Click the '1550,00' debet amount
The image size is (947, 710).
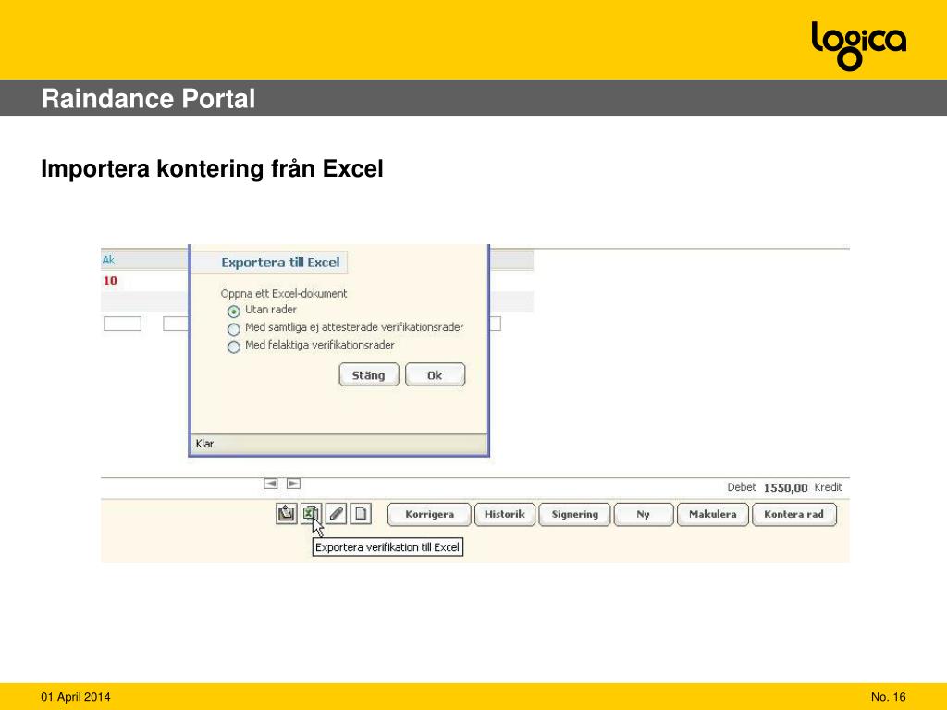pyautogui.click(x=785, y=488)
